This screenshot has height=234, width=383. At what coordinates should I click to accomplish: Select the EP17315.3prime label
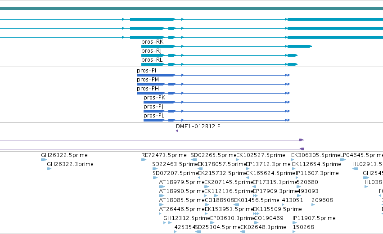[x=275, y=182]
